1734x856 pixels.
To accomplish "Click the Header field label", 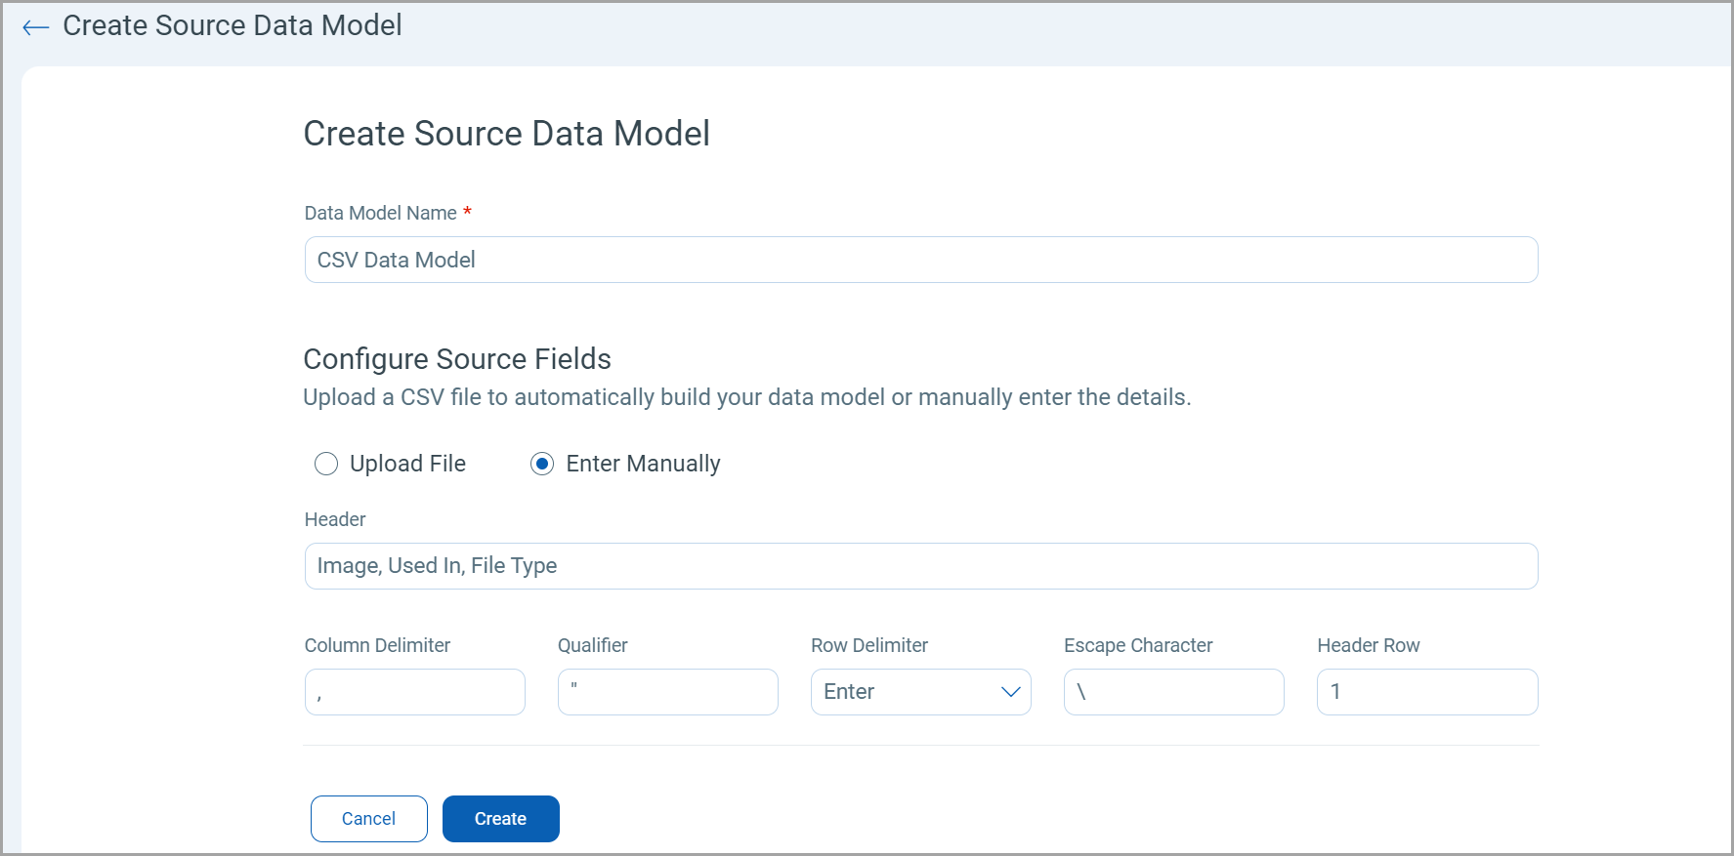I will (335, 519).
